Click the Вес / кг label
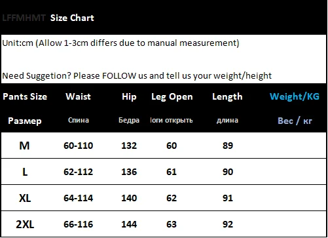The height and width of the screenshot is (238, 328). (x=295, y=121)
